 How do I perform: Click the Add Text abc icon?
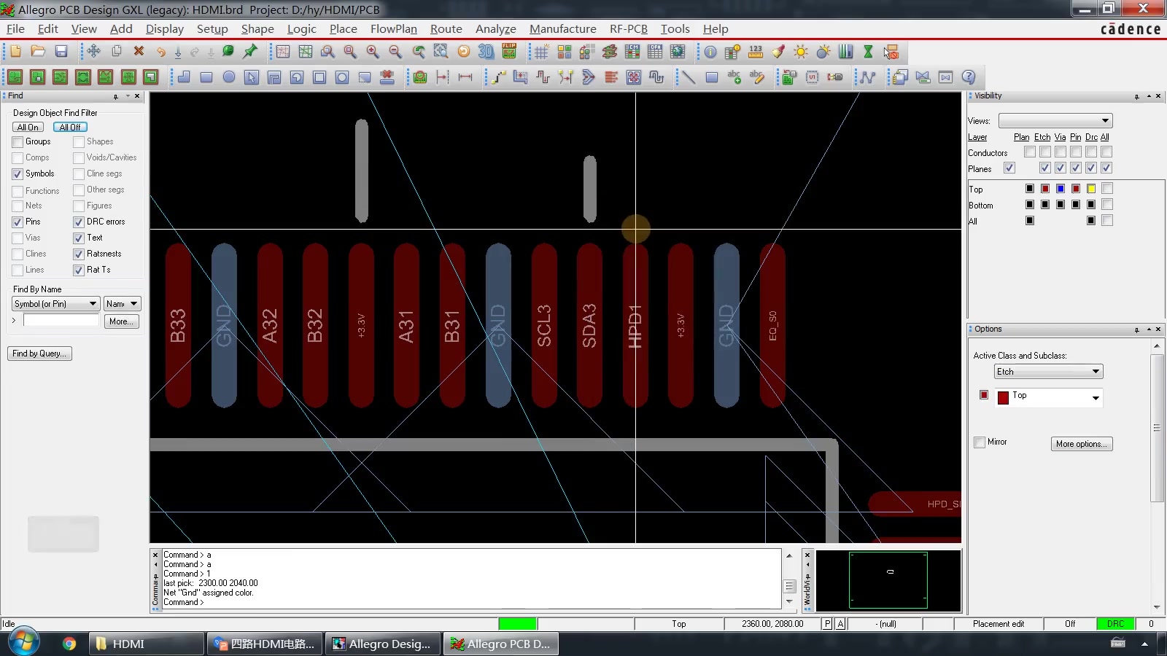734,77
